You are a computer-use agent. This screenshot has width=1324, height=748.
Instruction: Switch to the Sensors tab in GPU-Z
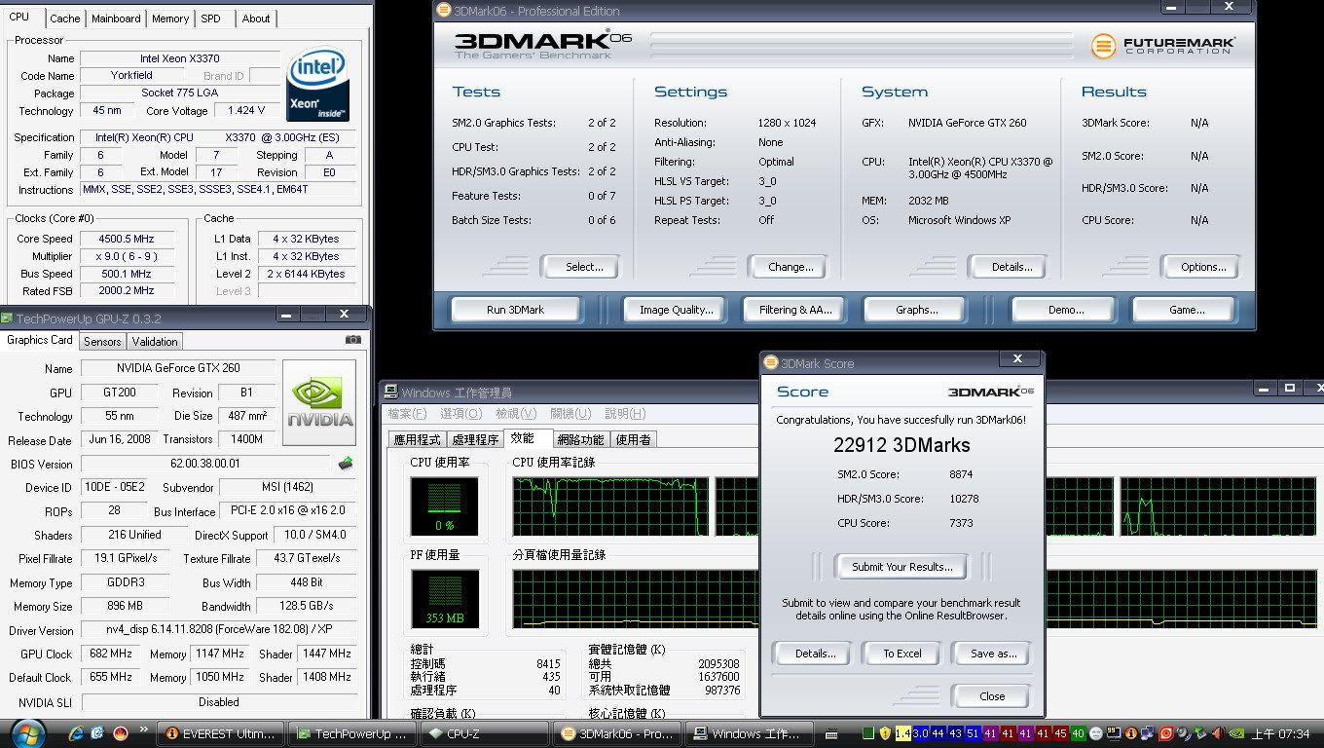click(x=102, y=342)
